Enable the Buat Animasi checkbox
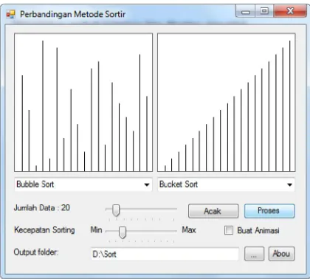The width and height of the screenshot is (310, 279). (229, 230)
